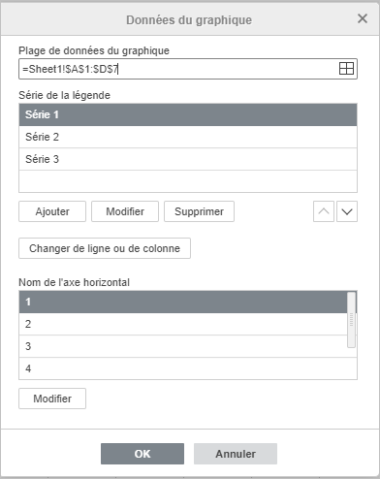This screenshot has height=479, width=380.
Task: Move the selected series down with the arrow
Action: tap(347, 211)
